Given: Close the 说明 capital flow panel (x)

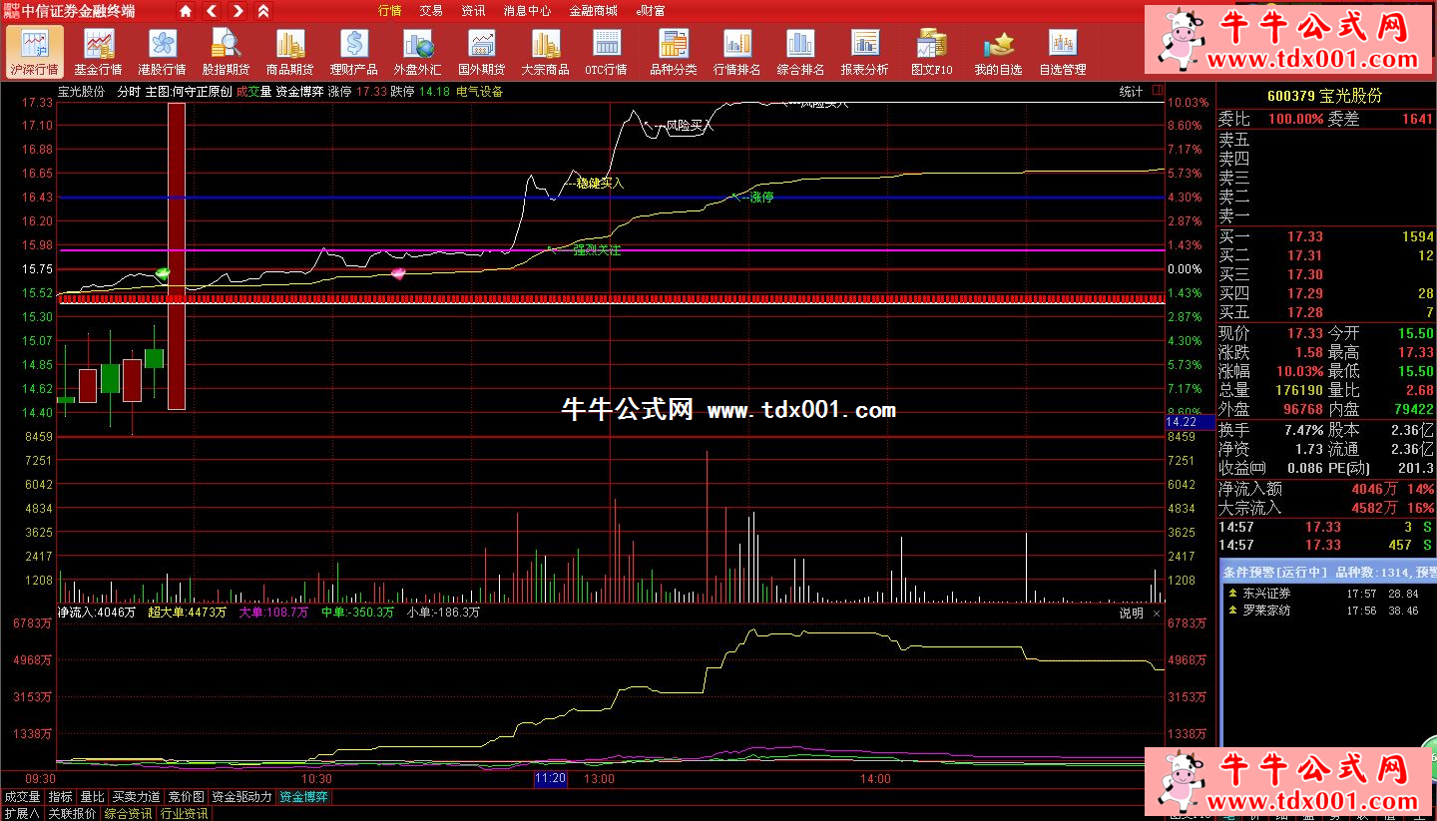Looking at the screenshot, I should (x=1157, y=613).
